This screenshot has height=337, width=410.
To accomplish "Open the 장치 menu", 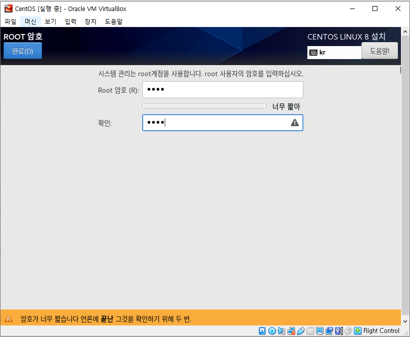I will coord(91,22).
